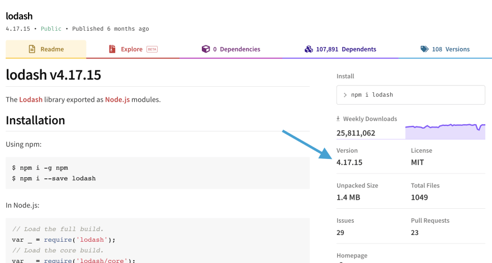Click the Total Files label

(x=425, y=185)
